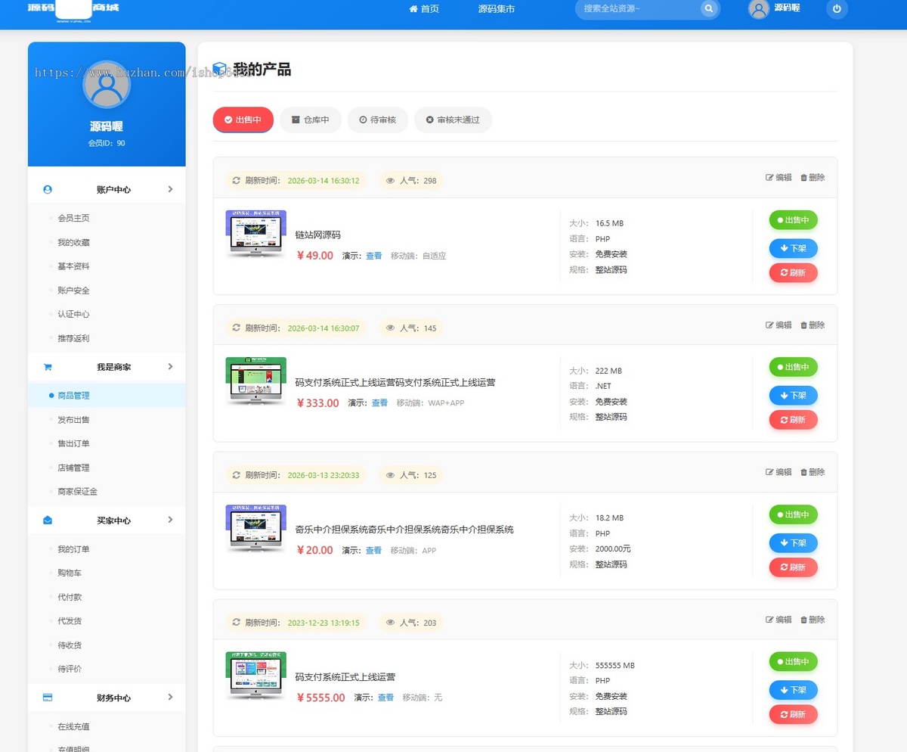Viewport: 907px width, 752px height.
Task: Open 账户安全 in sidebar
Action: point(74,291)
